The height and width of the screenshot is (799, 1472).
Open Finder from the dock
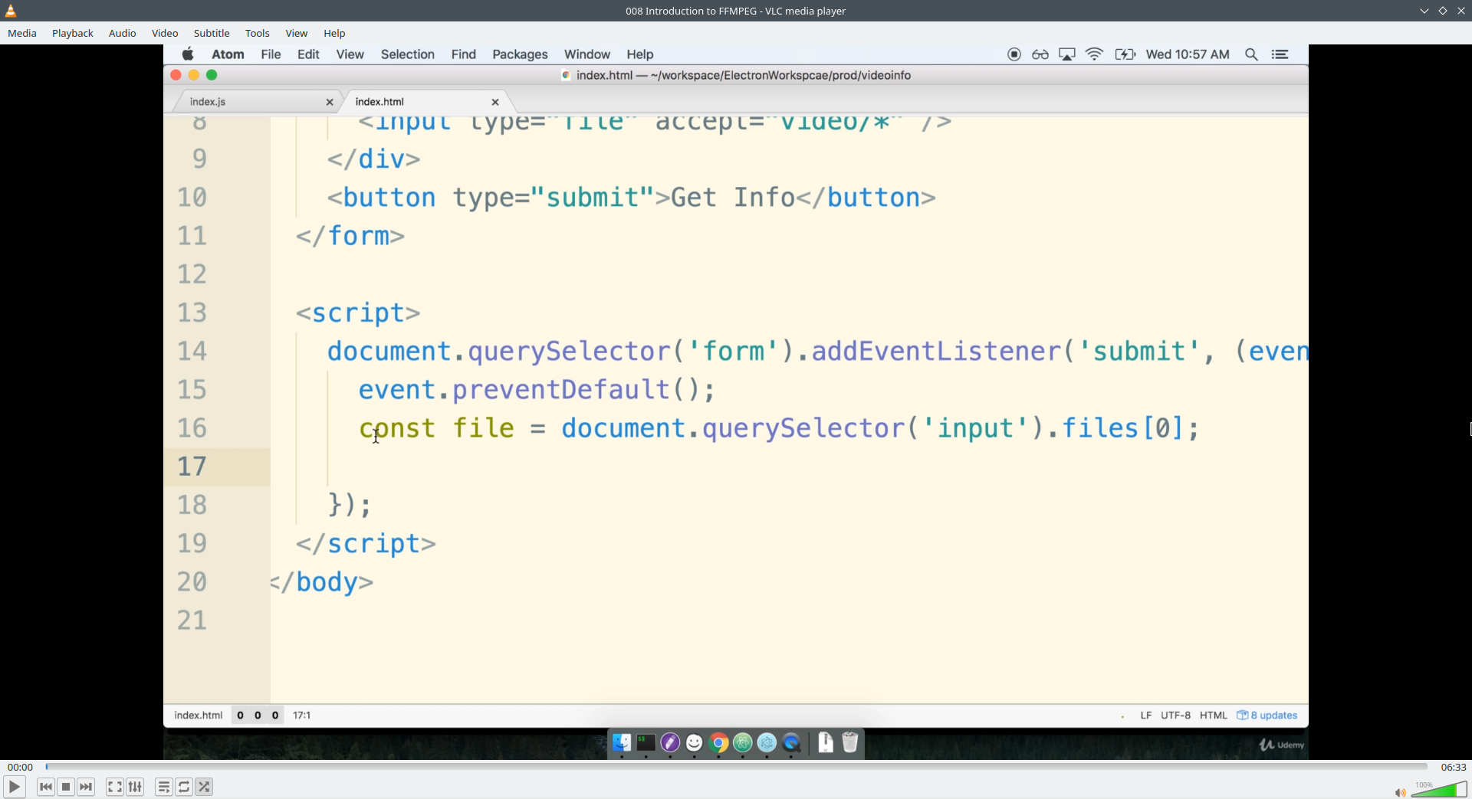[x=622, y=742]
